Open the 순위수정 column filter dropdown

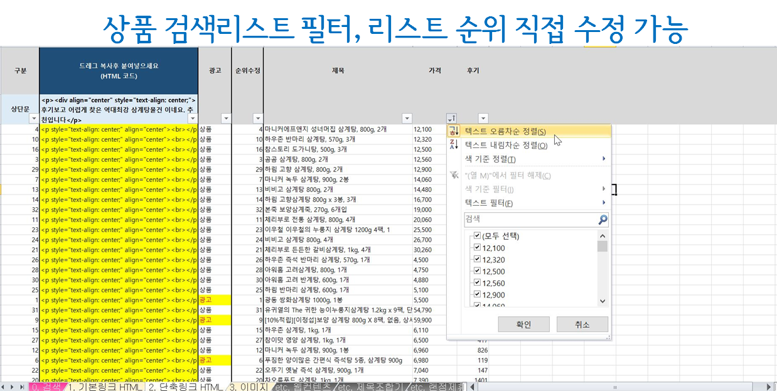257,118
